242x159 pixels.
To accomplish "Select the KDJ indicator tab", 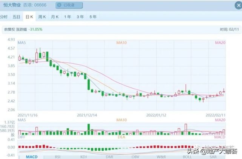I will pyautogui.click(x=83, y=157).
